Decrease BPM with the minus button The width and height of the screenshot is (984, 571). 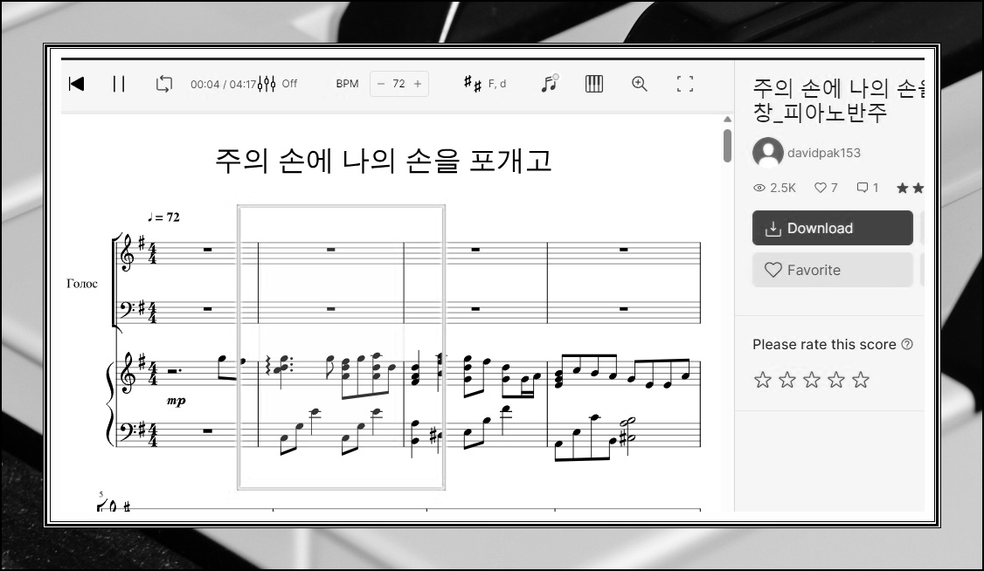pyautogui.click(x=380, y=84)
